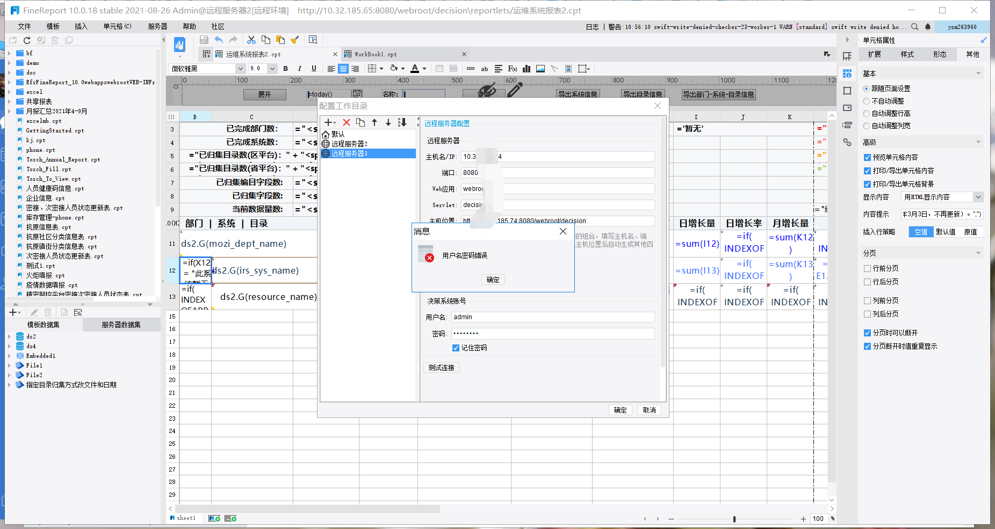Viewport: 995px width, 529px height.
Task: Open the 服务器 menu
Action: coord(158,26)
